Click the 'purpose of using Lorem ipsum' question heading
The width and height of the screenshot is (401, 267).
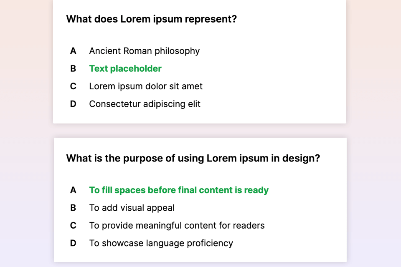pos(193,159)
